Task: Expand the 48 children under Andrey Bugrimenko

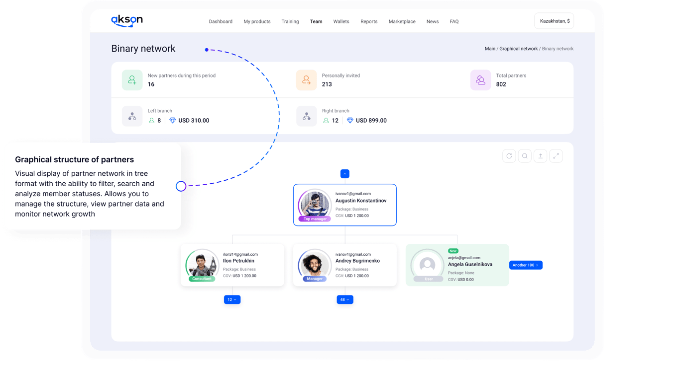Action: (x=345, y=299)
